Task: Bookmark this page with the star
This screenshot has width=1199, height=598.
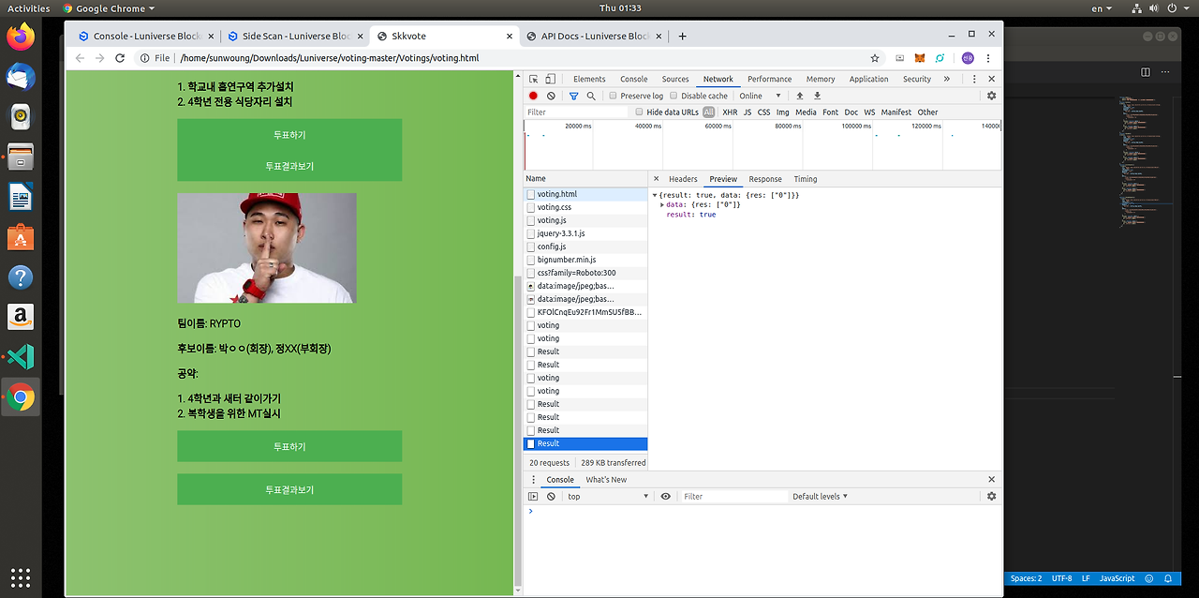Action: click(x=874, y=58)
